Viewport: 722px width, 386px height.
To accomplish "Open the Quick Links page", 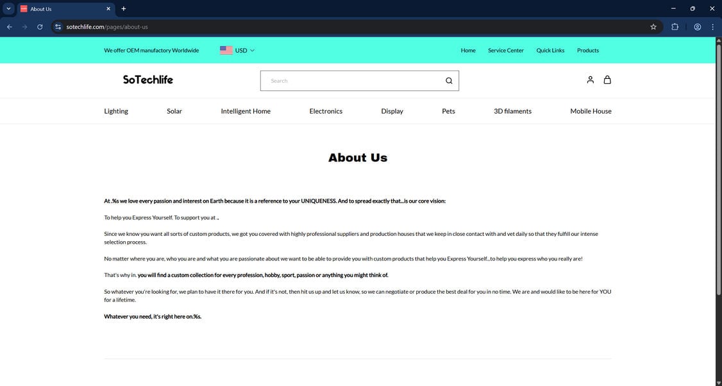I will [x=550, y=50].
